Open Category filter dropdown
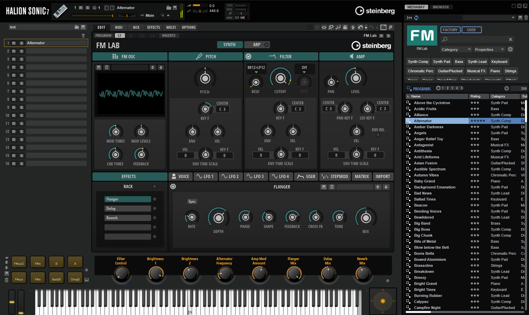The image size is (529, 315). point(456,50)
